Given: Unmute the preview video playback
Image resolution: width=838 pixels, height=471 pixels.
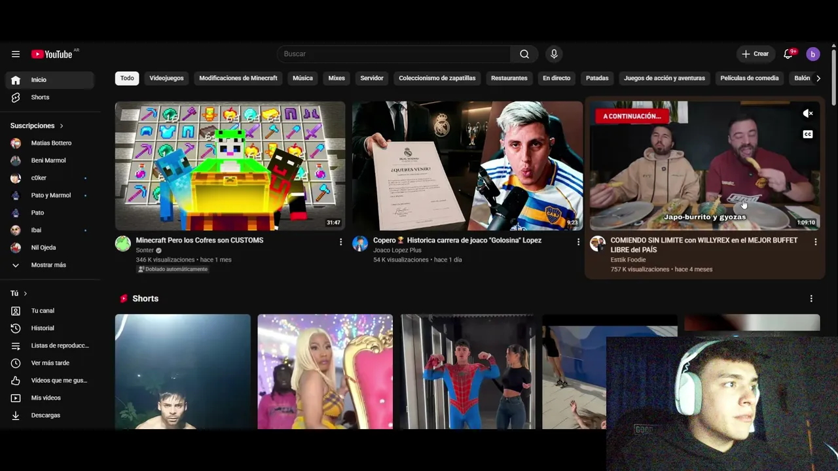Looking at the screenshot, I should tap(808, 114).
